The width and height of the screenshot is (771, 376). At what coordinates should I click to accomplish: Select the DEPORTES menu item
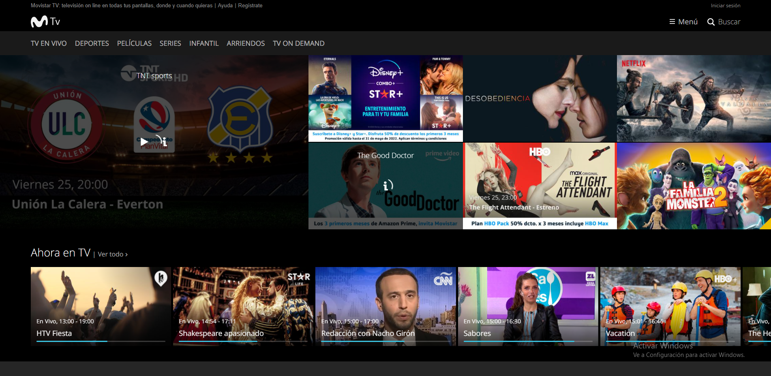pos(92,43)
